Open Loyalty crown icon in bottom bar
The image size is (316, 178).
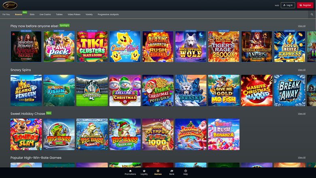[144, 171]
